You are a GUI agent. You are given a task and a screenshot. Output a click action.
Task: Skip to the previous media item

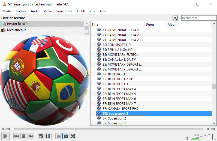tap(17, 136)
